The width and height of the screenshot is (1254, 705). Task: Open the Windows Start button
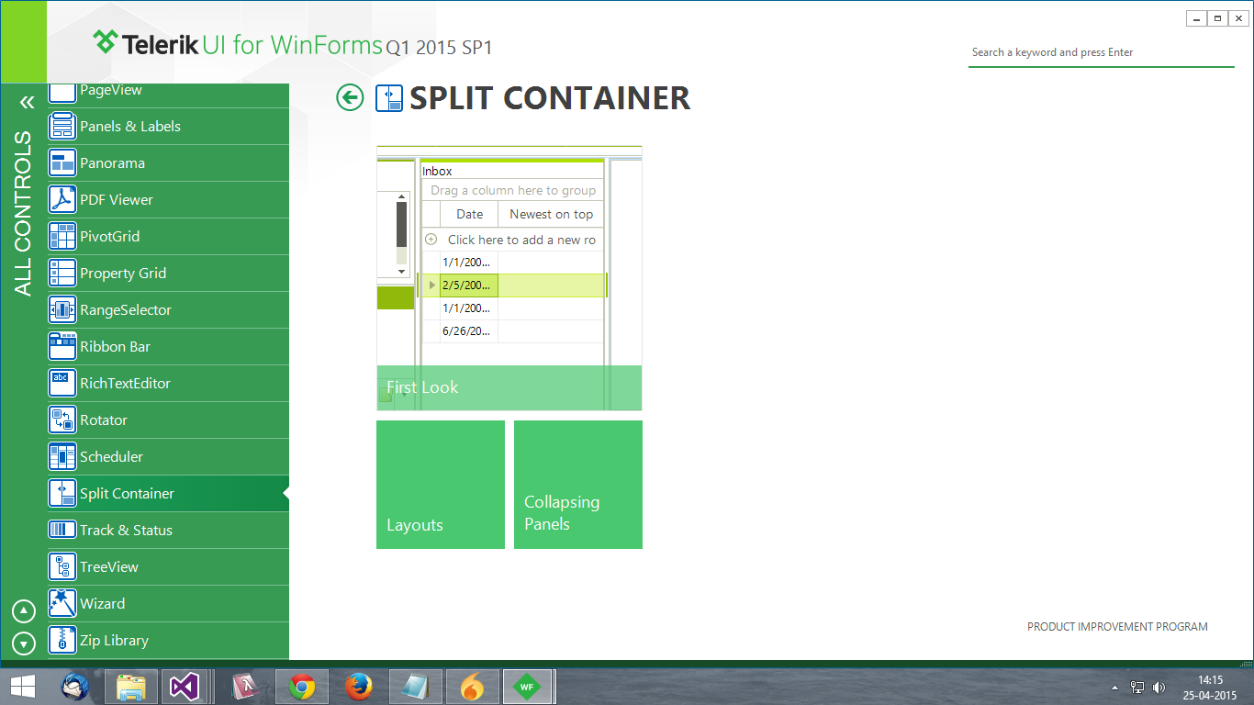coord(23,686)
